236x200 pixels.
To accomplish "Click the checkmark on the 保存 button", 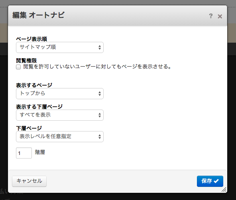I will pos(216,181).
